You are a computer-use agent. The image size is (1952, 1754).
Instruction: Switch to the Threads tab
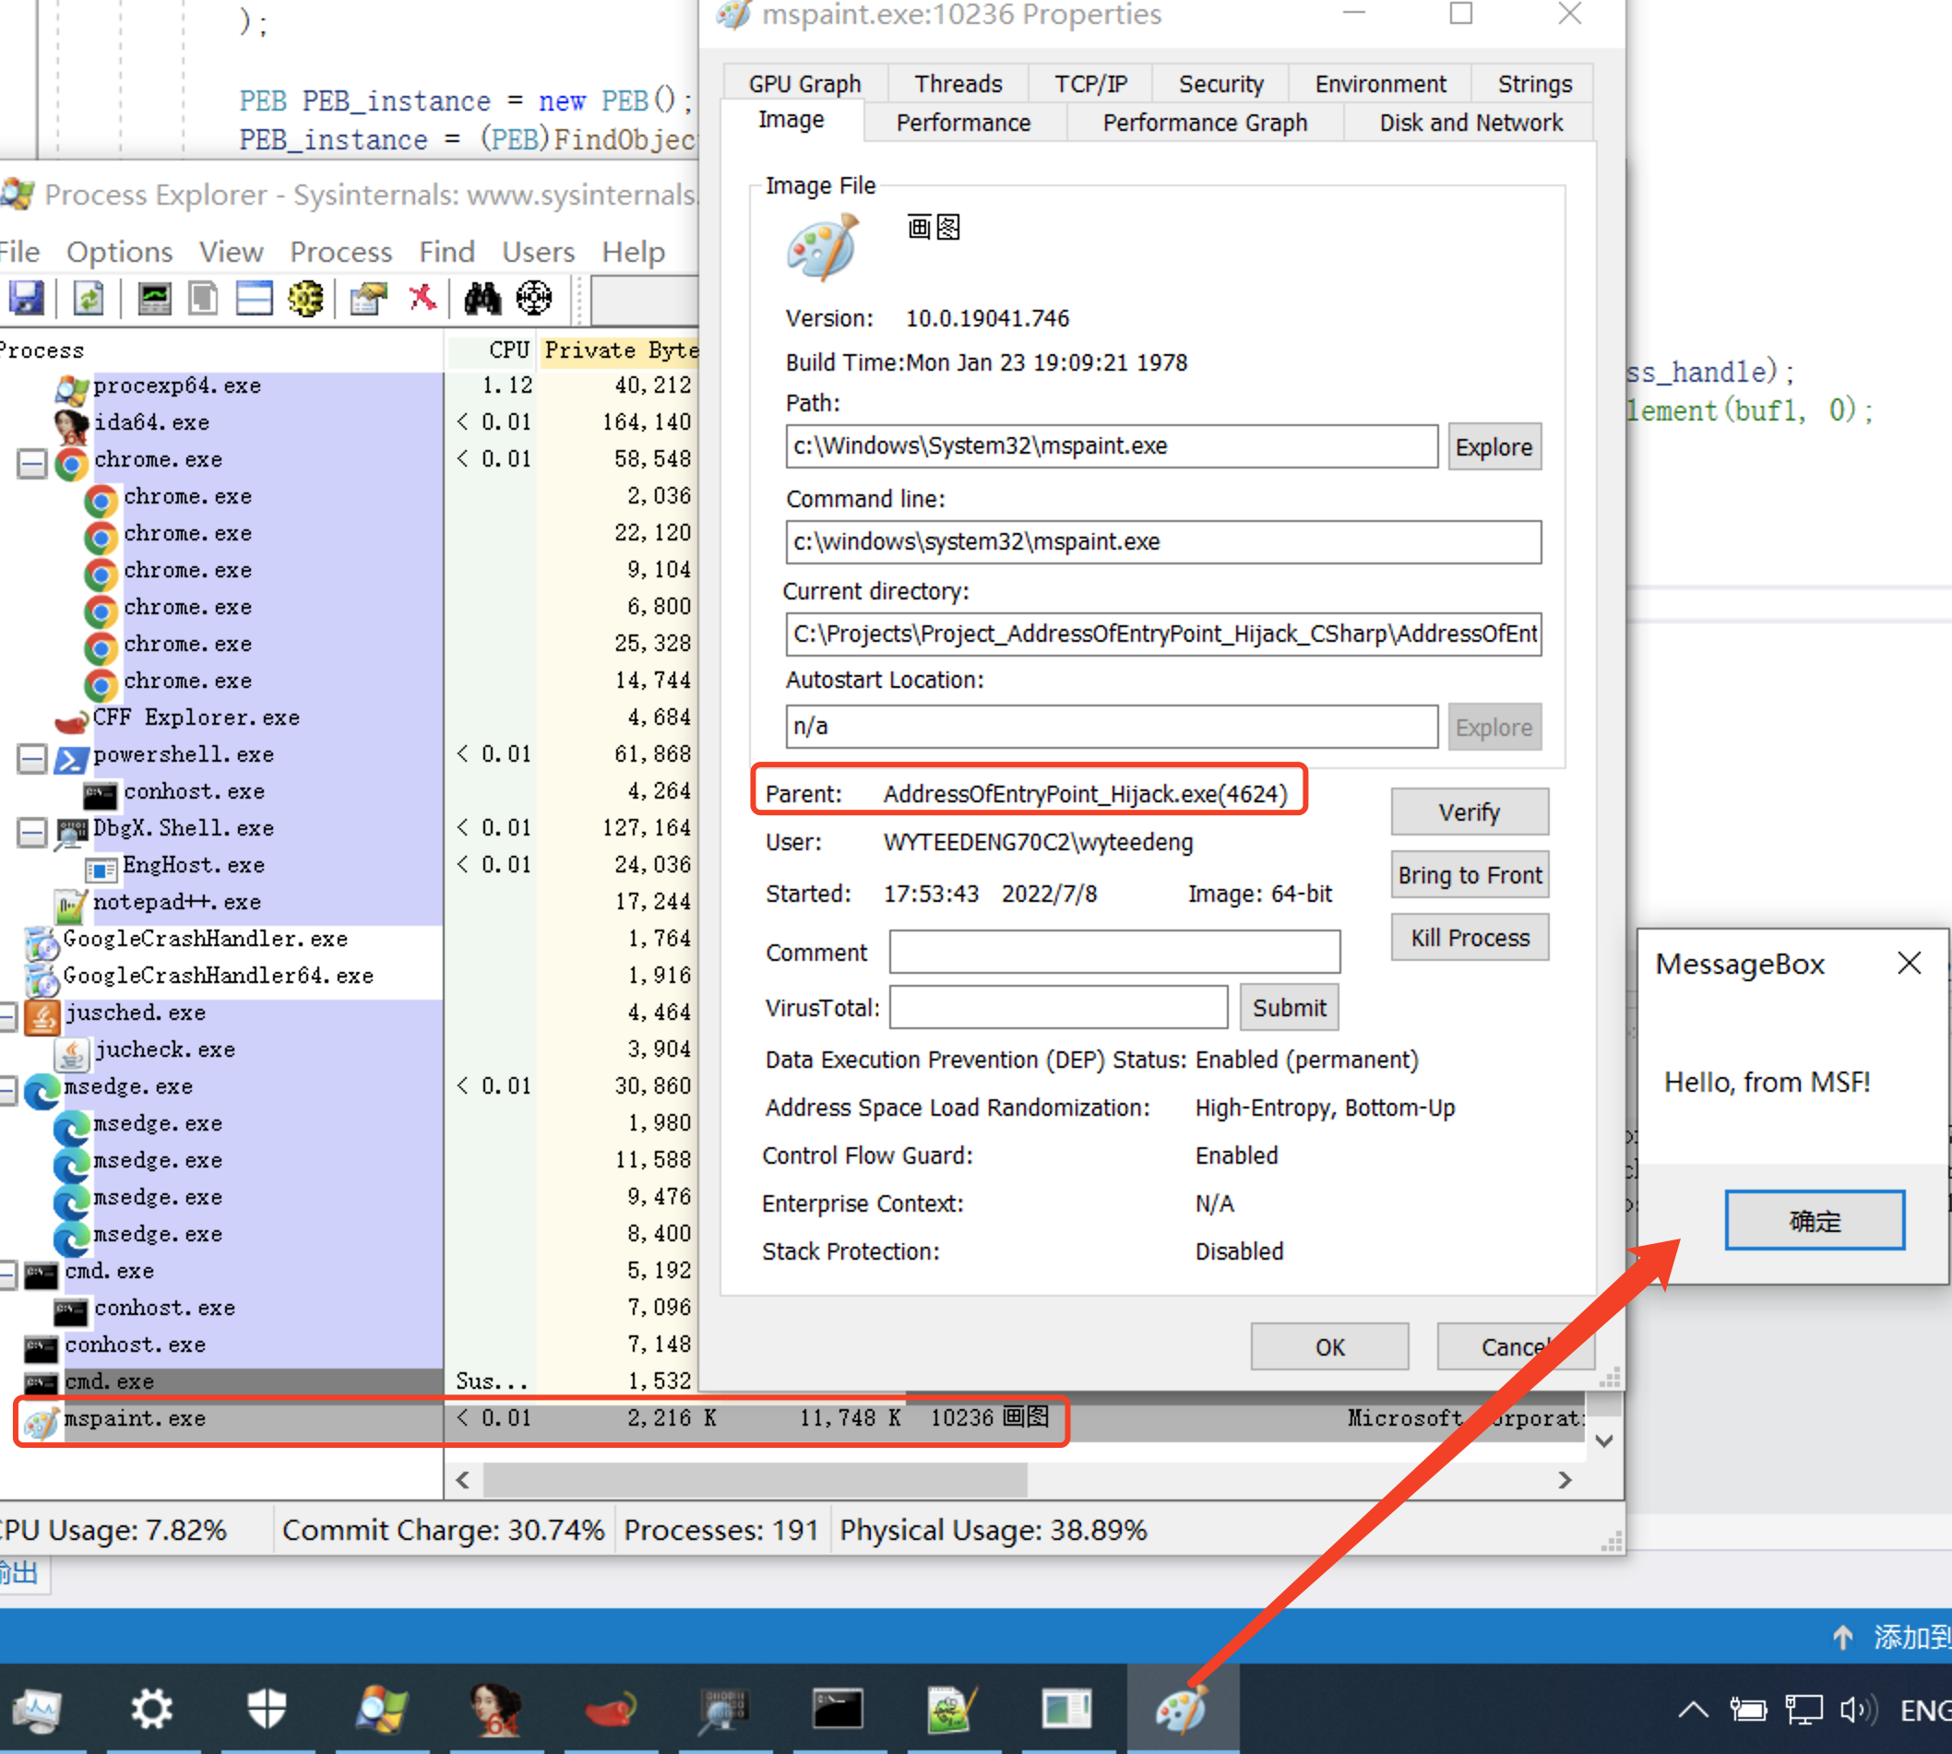pyautogui.click(x=958, y=84)
